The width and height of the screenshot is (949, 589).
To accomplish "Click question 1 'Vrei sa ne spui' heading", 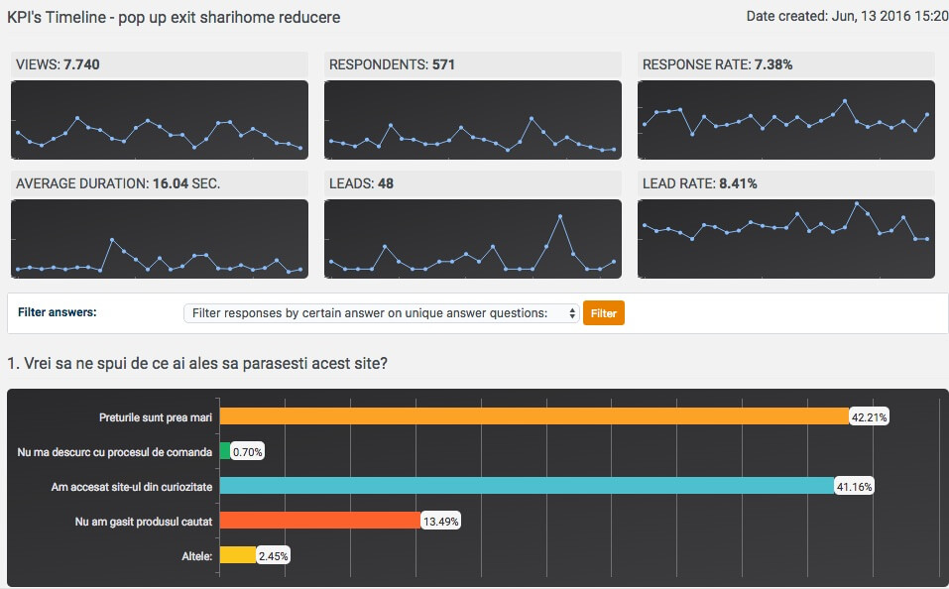I will pos(197,363).
